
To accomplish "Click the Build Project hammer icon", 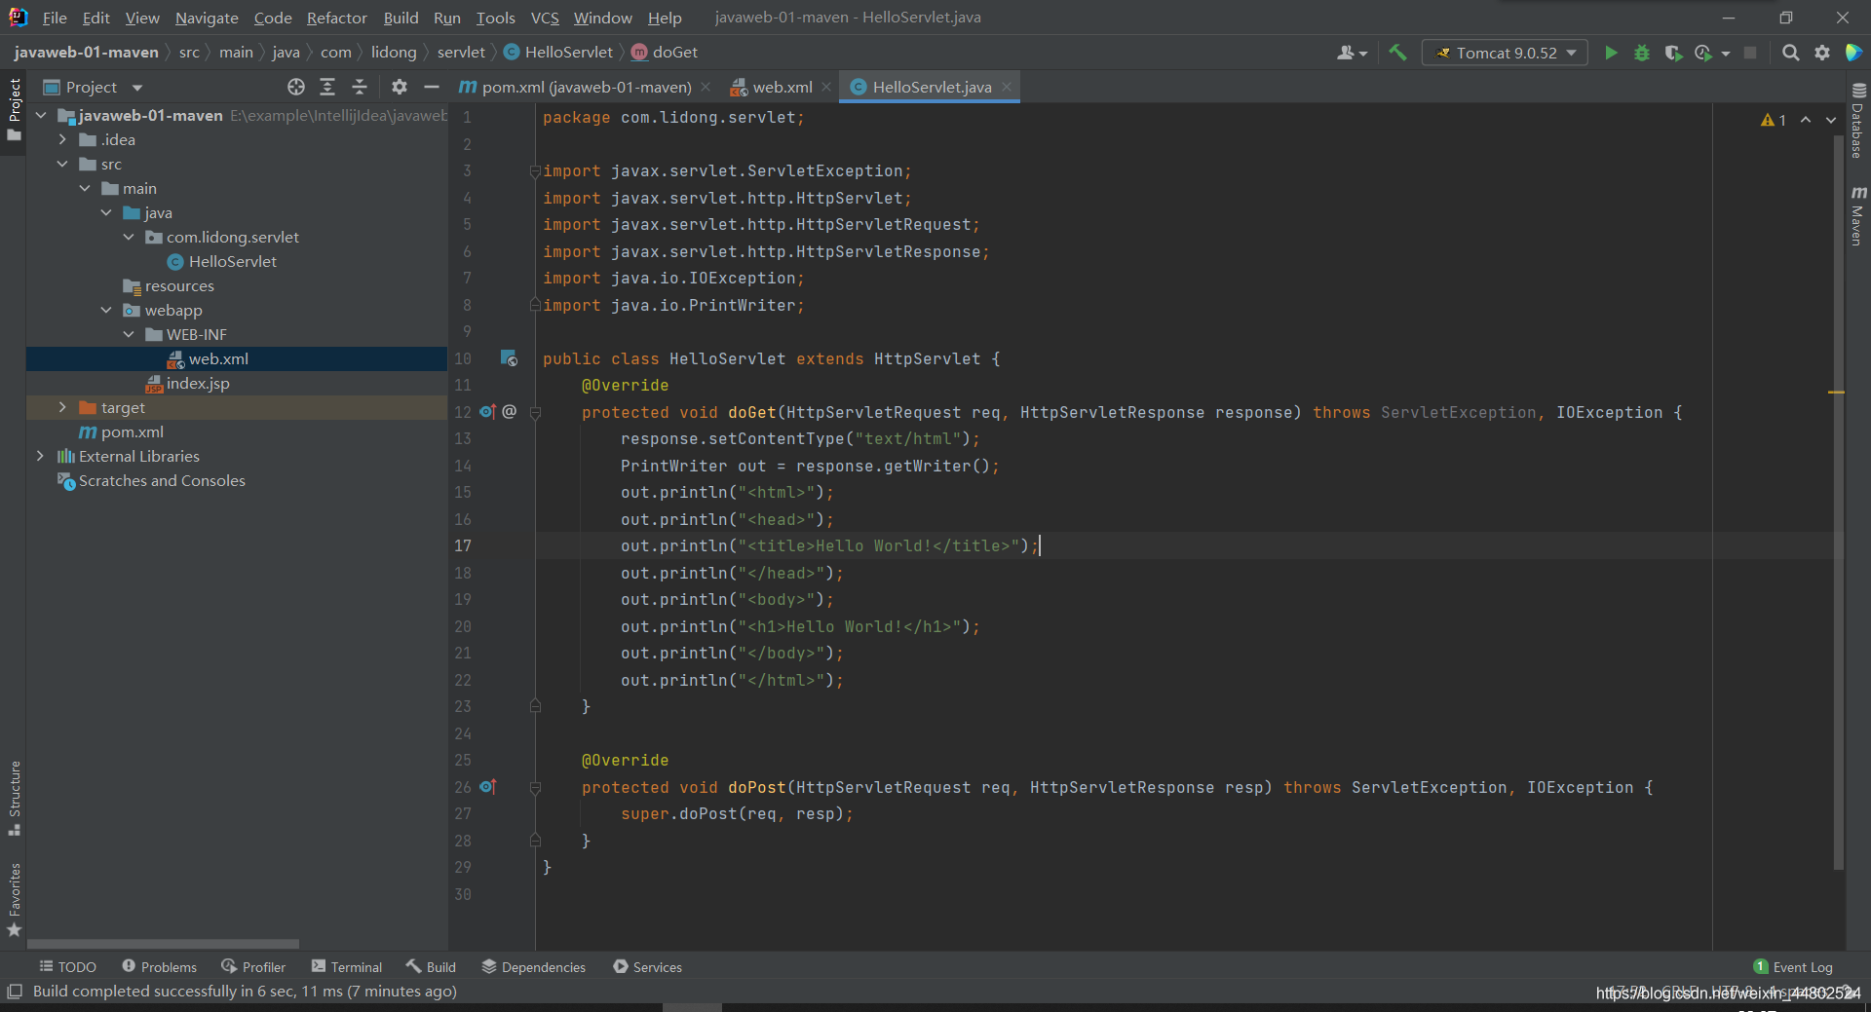I will click(1397, 53).
